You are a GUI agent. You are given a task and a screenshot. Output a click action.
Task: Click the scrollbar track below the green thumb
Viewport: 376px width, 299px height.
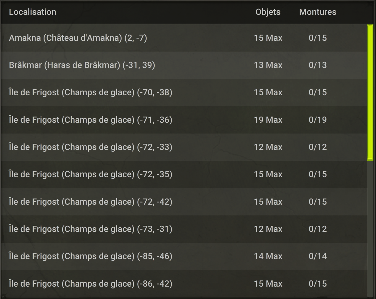coord(370,229)
